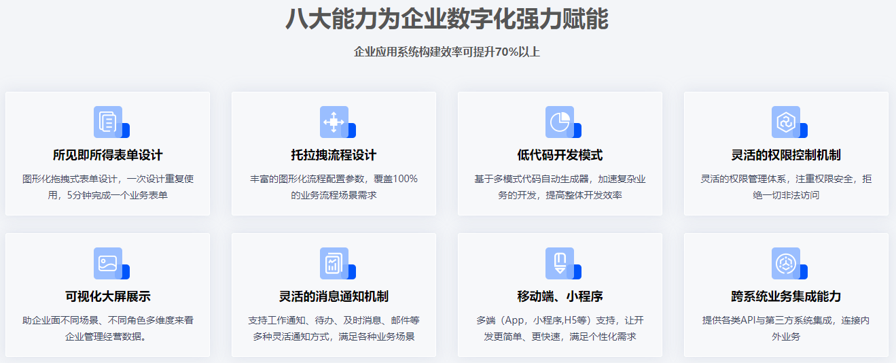Click the drag-and-drop flow arrows icon
The image size is (896, 363).
338,122
